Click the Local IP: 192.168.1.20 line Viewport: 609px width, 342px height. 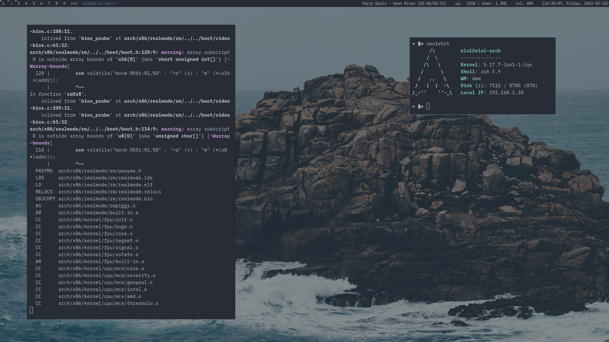[492, 93]
